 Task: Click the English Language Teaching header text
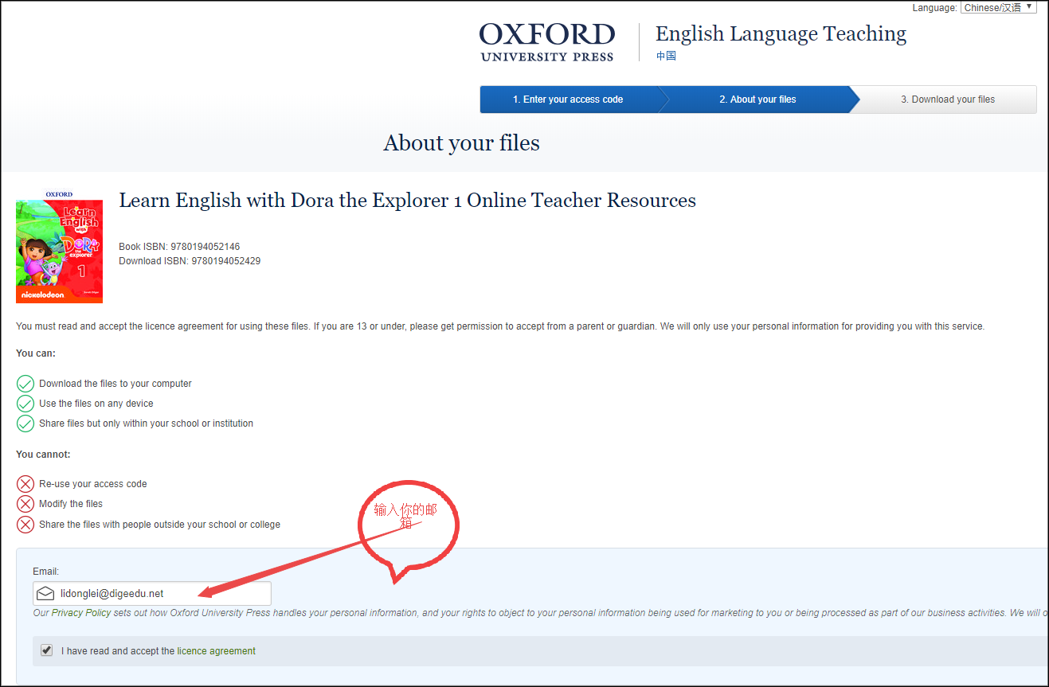[x=781, y=34]
